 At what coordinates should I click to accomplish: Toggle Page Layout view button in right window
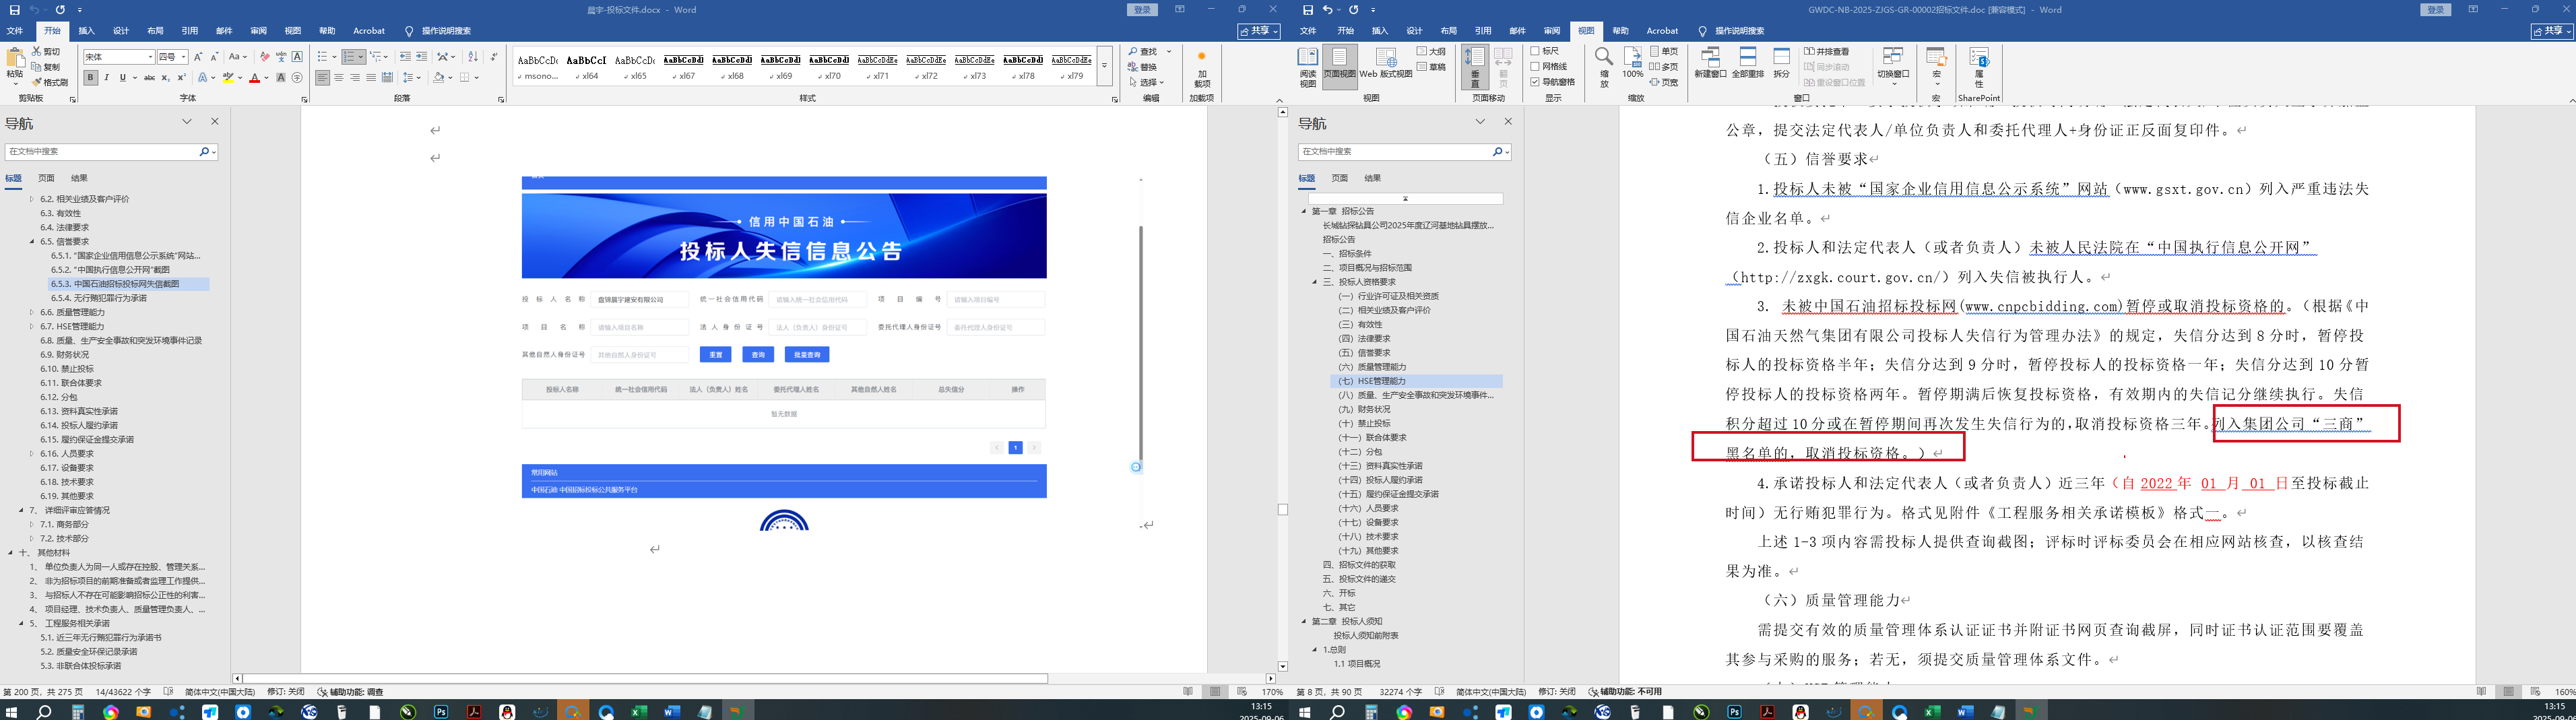click(1339, 66)
